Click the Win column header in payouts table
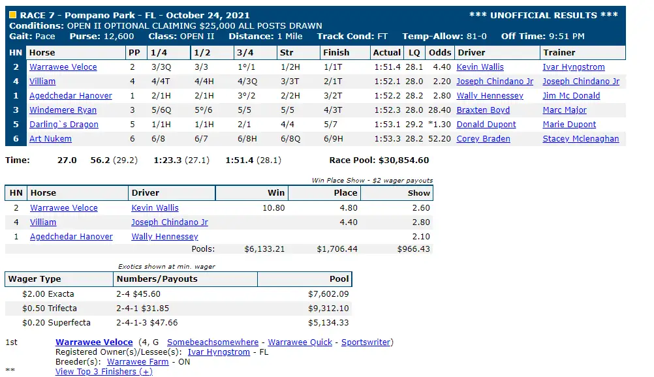This screenshot has height=377, width=654. point(251,192)
